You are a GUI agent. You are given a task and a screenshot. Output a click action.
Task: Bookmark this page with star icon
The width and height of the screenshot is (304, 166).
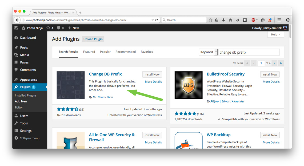coord(211,20)
